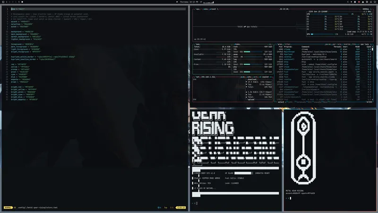378x213 pixels.
Task: Click the nvim statusline clock badge
Action: (181, 207)
